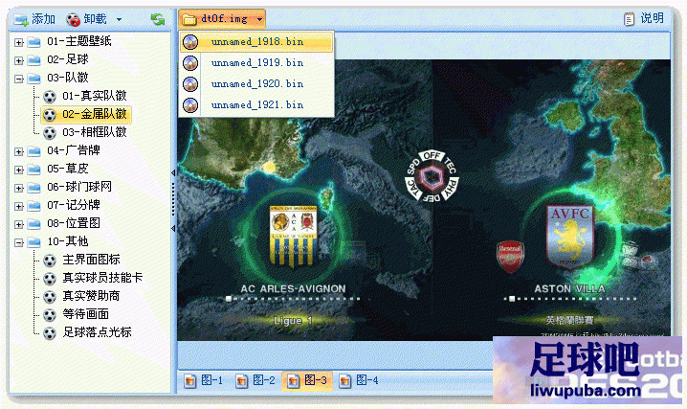Screen dimensions: 687x409
Task: Click the soccer ball icon for 足球落点光标
Action: pos(50,333)
